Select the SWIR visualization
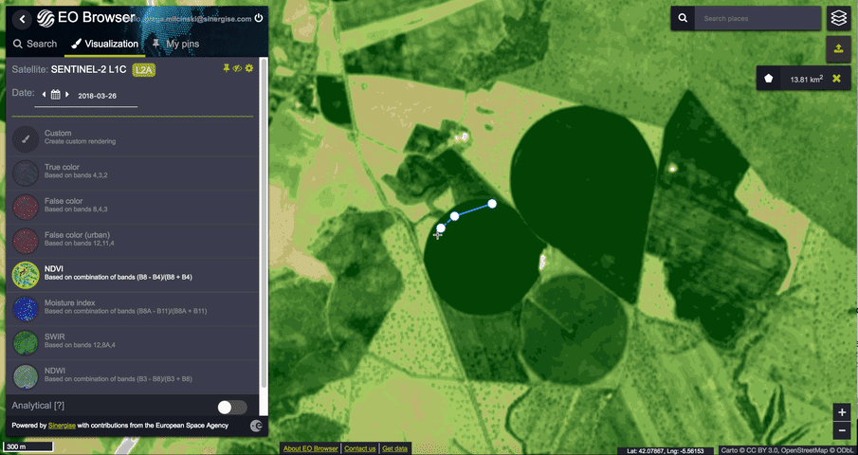Viewport: 858px width, 455px height. (133, 343)
